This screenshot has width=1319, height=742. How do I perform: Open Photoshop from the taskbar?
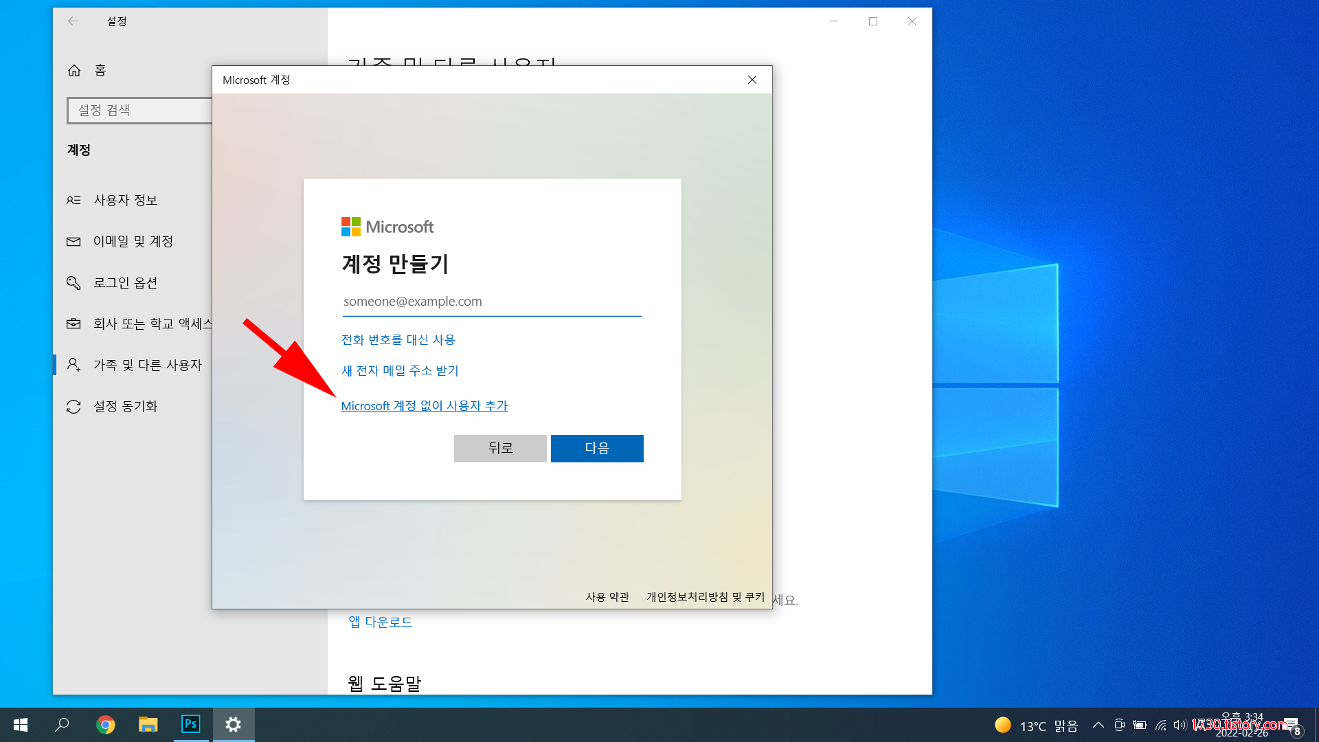[190, 724]
